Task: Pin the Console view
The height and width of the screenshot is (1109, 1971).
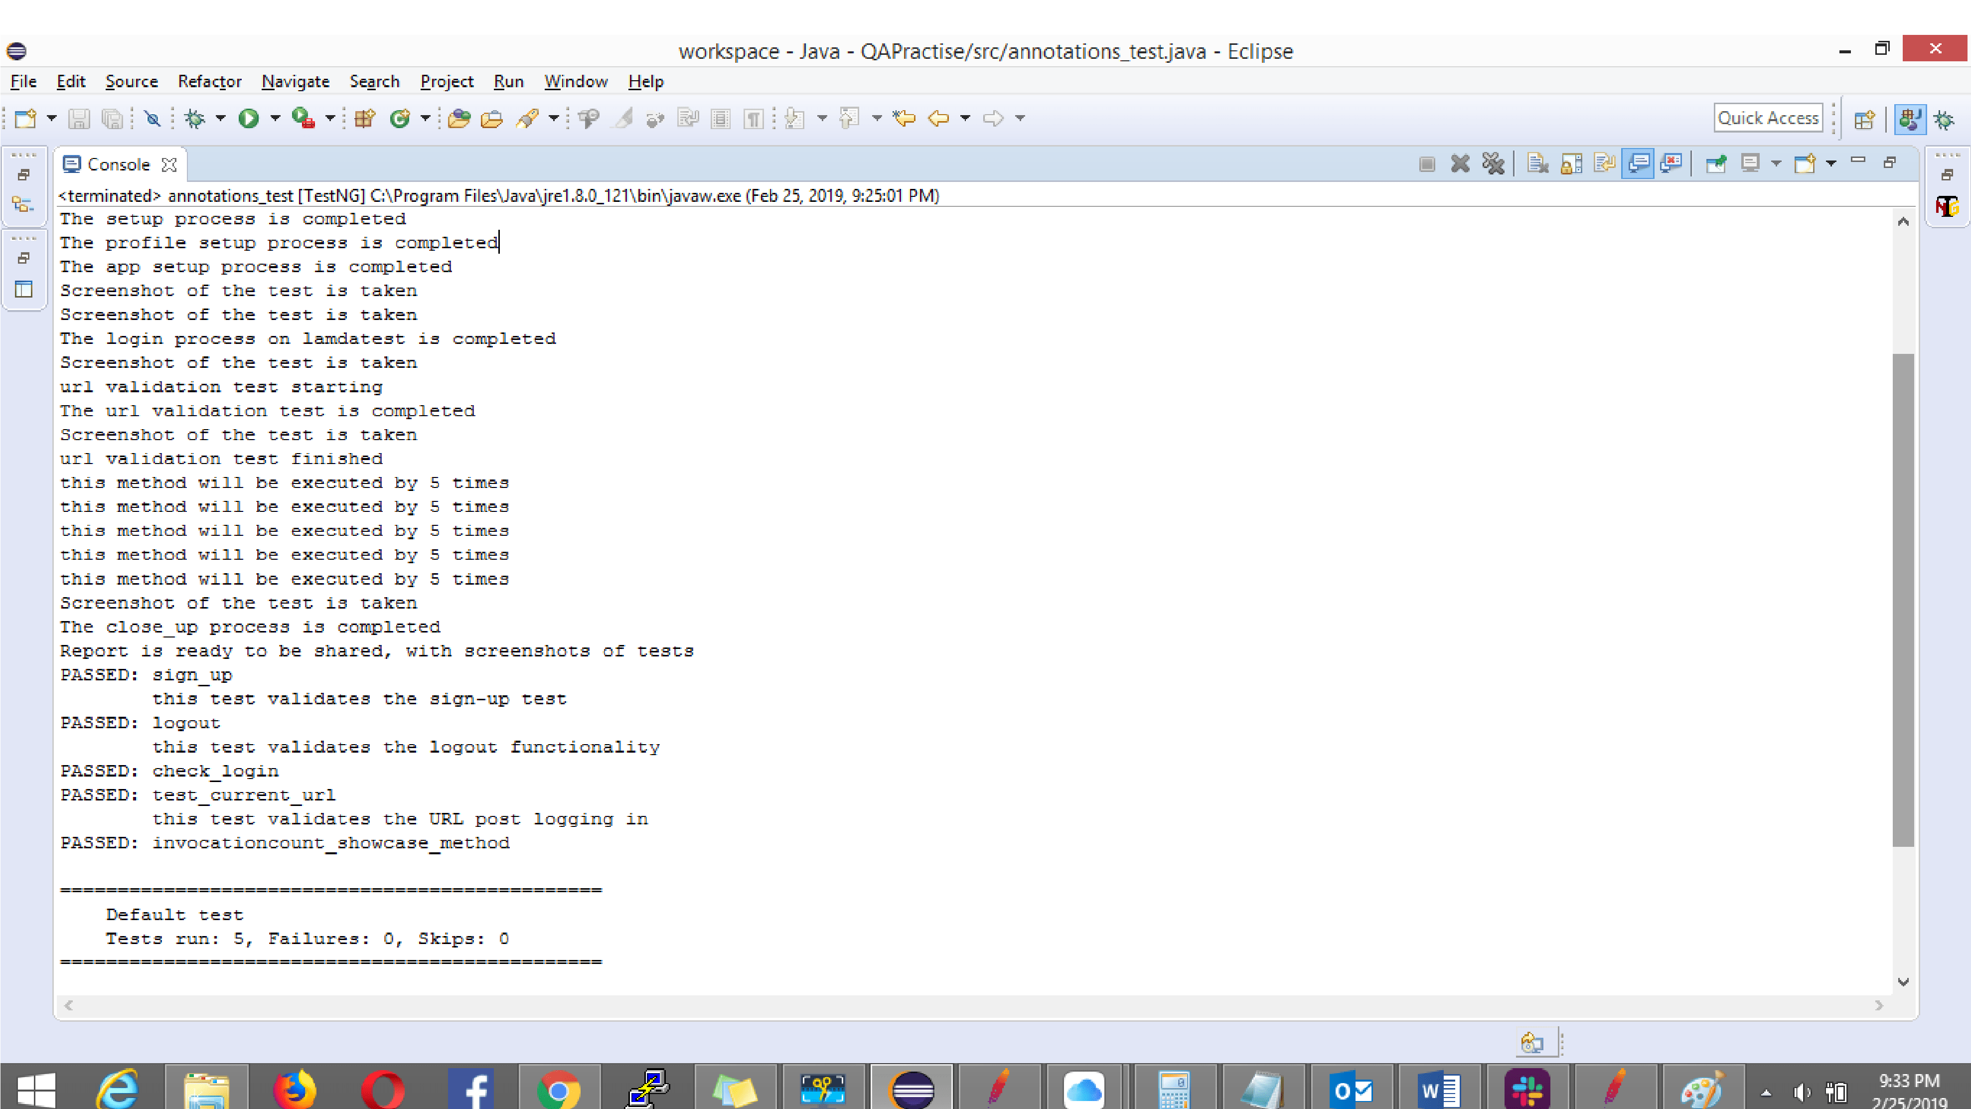Action: (1716, 163)
